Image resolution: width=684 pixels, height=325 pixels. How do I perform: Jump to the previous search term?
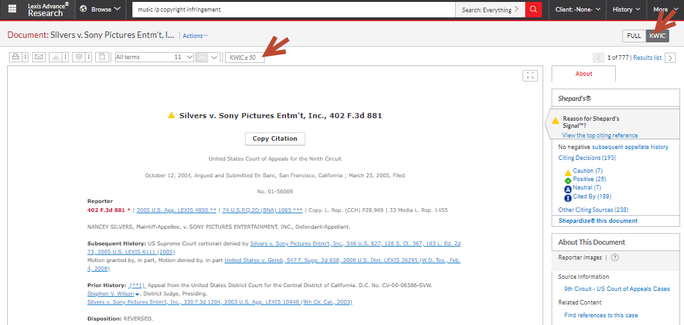point(202,57)
